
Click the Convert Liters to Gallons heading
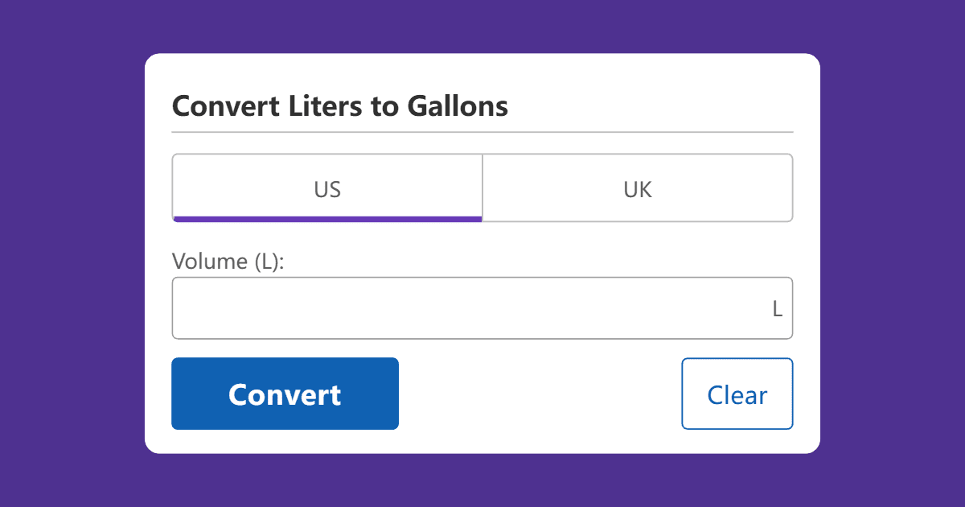point(340,105)
